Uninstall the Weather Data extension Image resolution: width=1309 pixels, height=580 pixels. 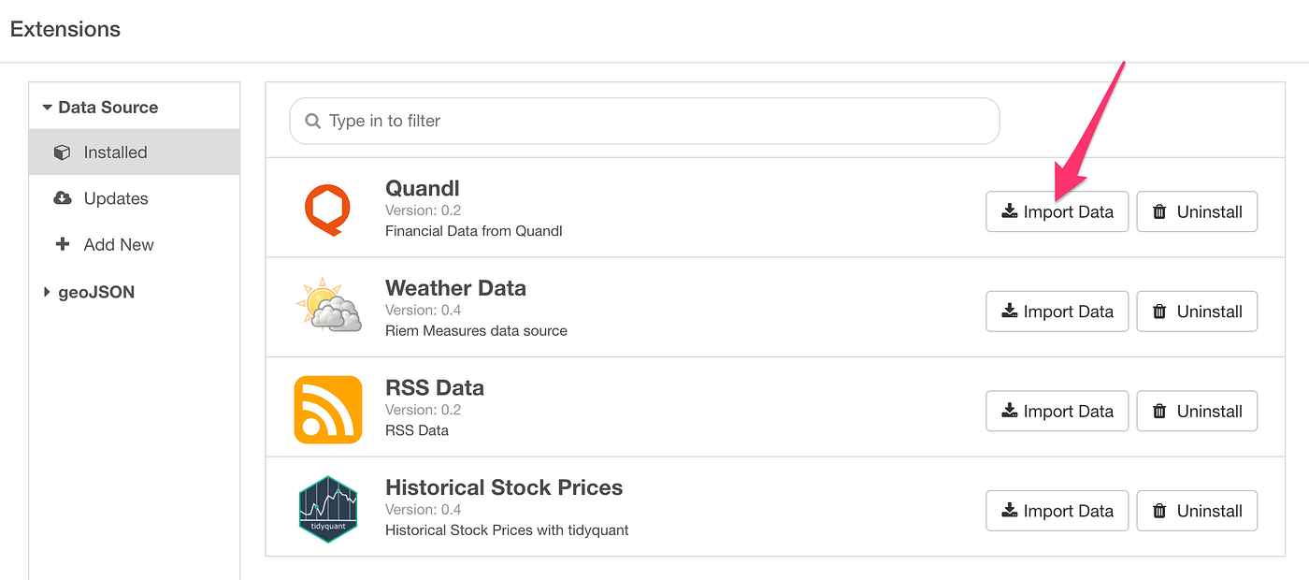pyautogui.click(x=1197, y=311)
